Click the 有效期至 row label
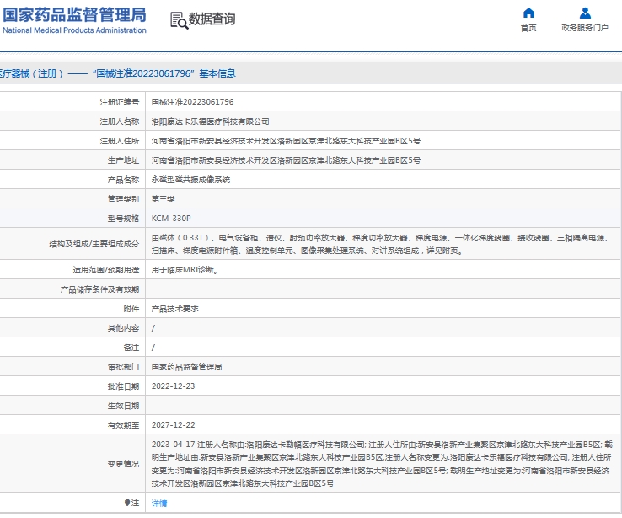 (x=123, y=425)
